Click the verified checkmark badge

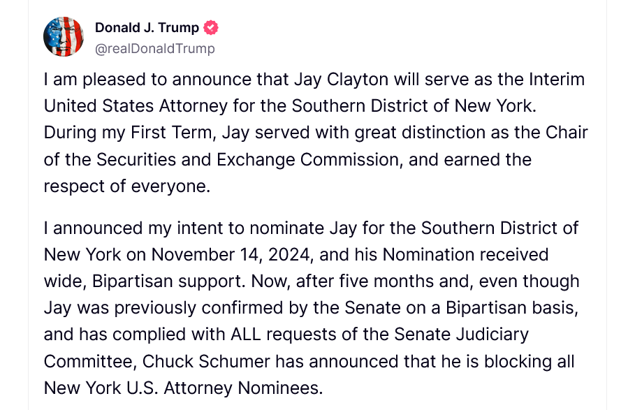[x=211, y=28]
